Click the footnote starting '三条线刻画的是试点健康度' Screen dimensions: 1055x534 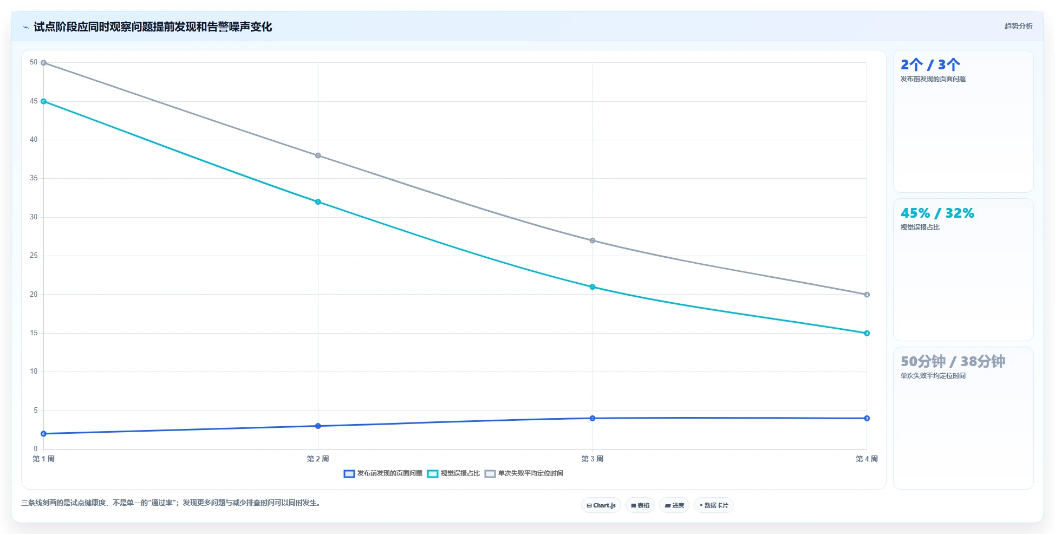click(x=172, y=503)
